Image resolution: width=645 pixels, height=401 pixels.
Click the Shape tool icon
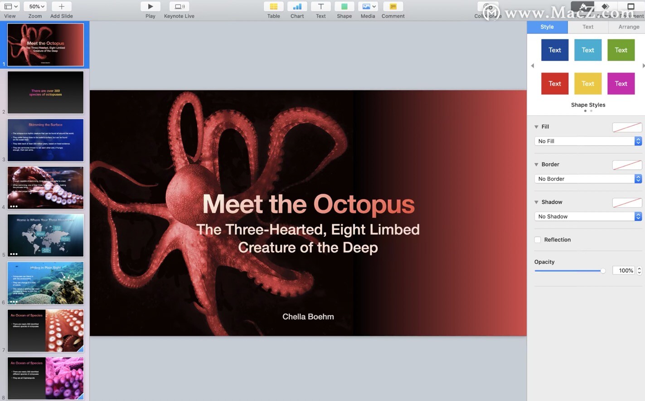pos(344,7)
